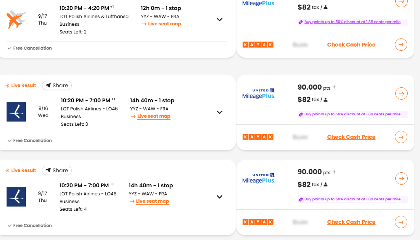Share the 9/17 Thursday LO46 flight result
420x240 pixels.
(57, 170)
